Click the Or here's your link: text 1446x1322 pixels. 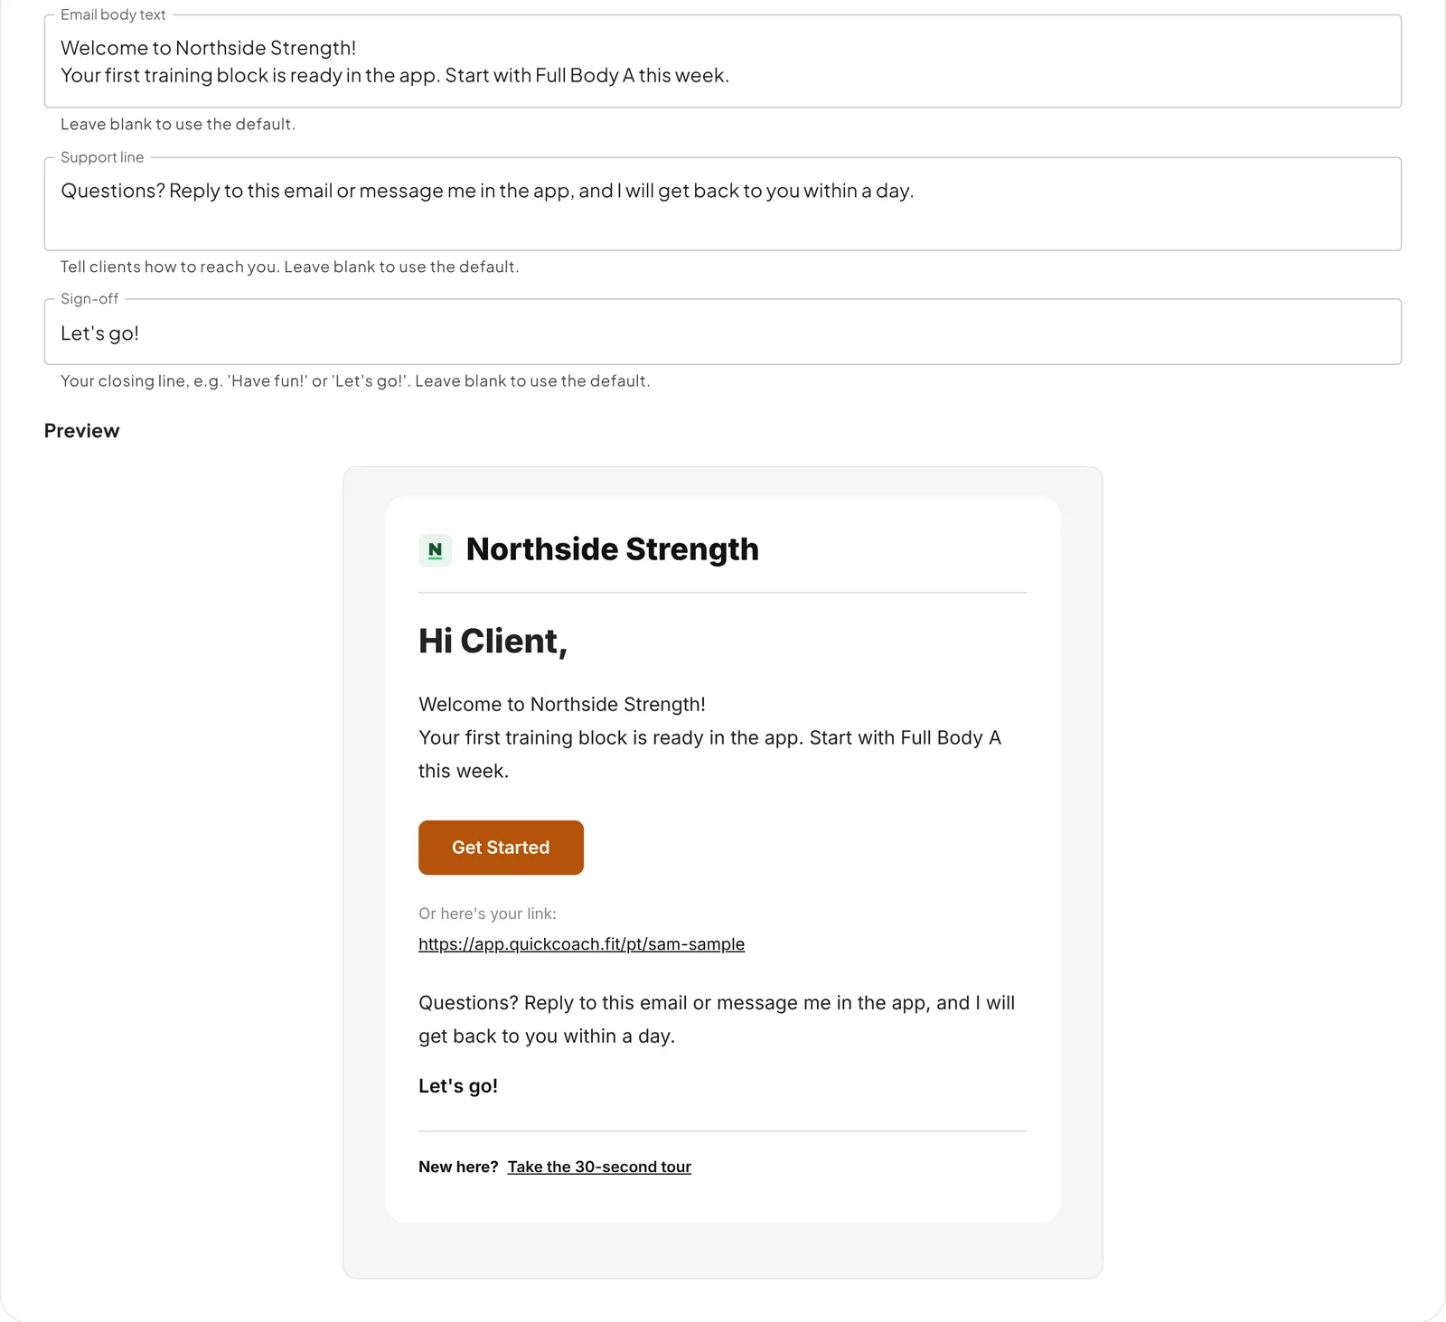[x=487, y=914]
